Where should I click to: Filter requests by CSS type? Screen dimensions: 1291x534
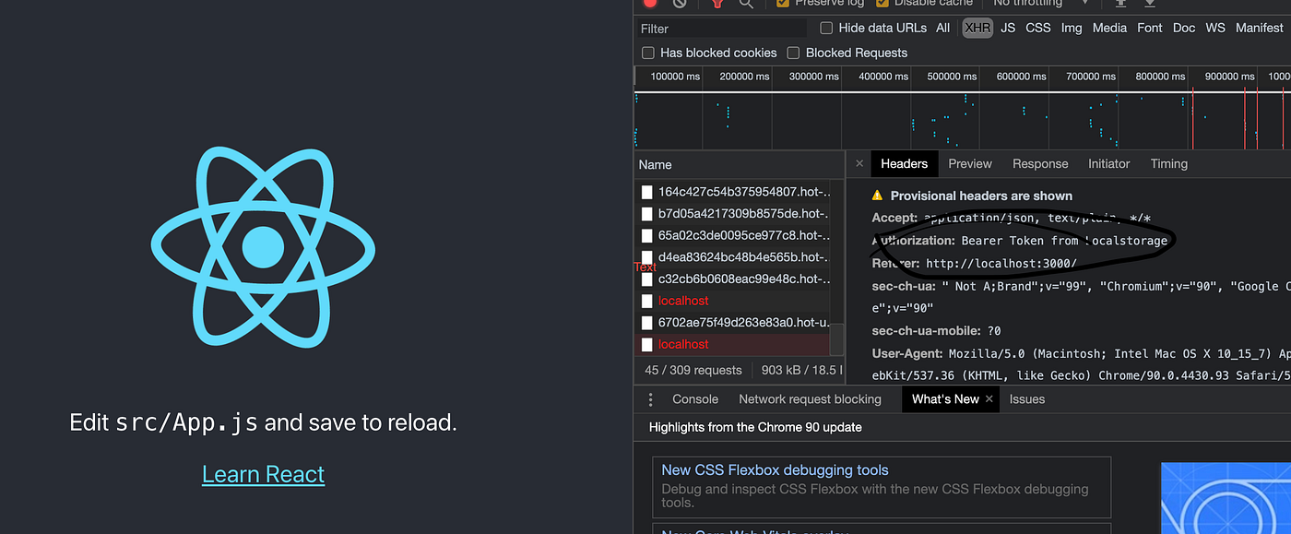tap(1037, 28)
